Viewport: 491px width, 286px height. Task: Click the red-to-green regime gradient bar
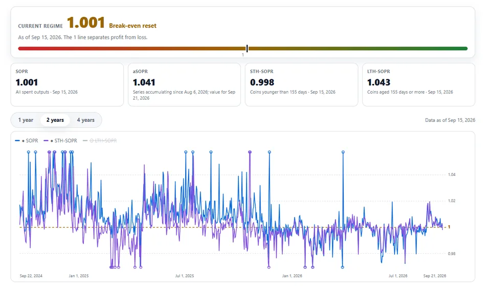[x=242, y=49]
